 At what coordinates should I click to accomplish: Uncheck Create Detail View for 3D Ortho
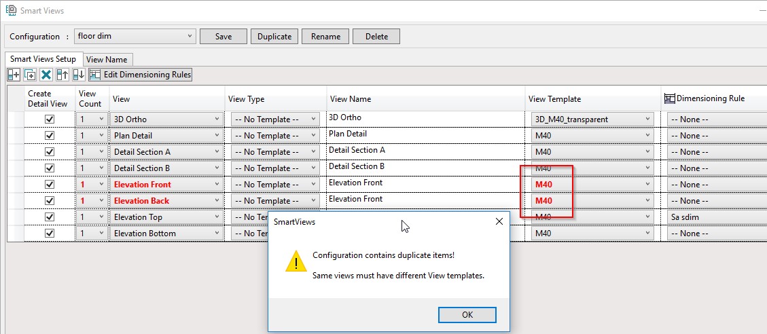pos(49,119)
